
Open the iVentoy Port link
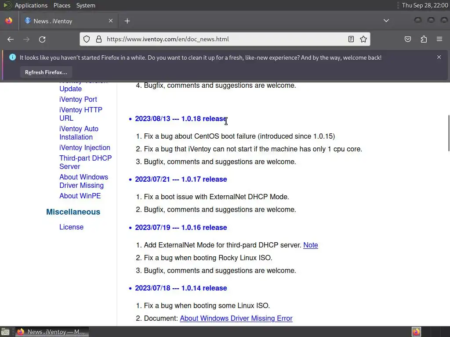click(78, 100)
